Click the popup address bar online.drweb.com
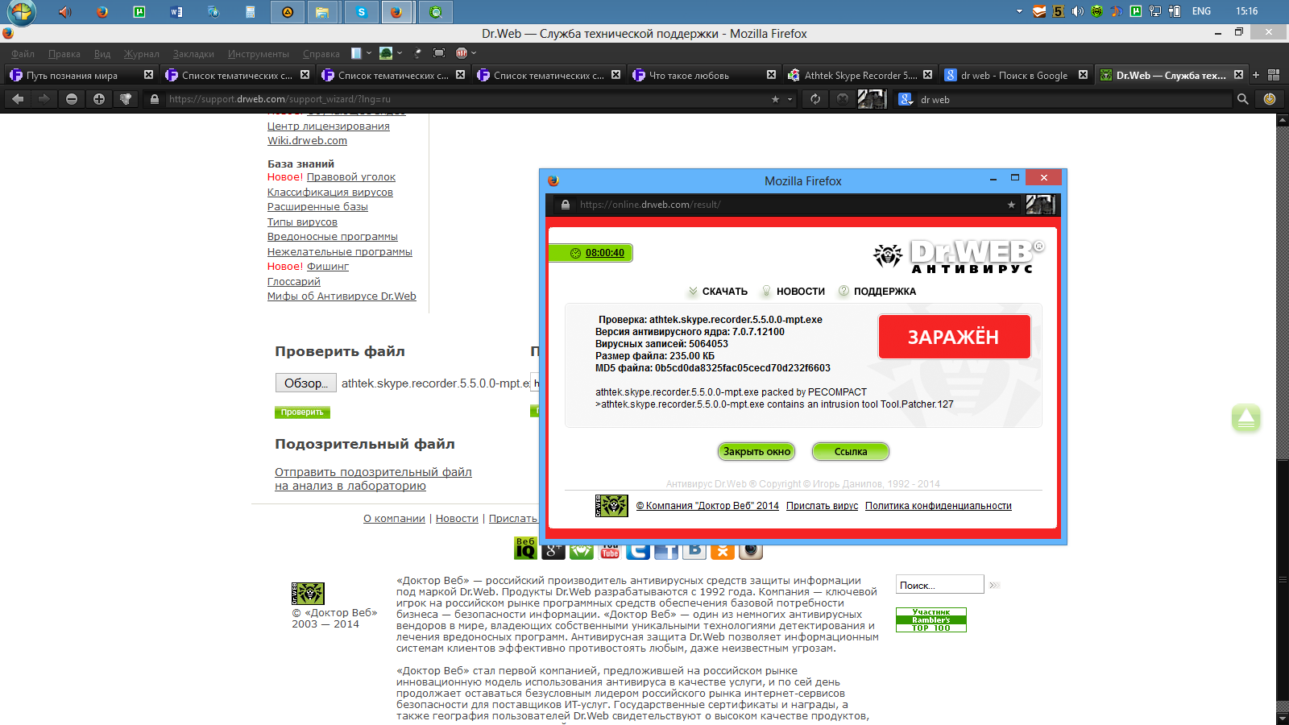1289x725 pixels. coord(650,205)
